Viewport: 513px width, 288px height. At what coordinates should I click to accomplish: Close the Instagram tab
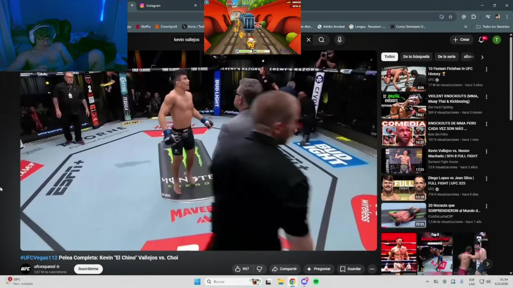click(196, 6)
